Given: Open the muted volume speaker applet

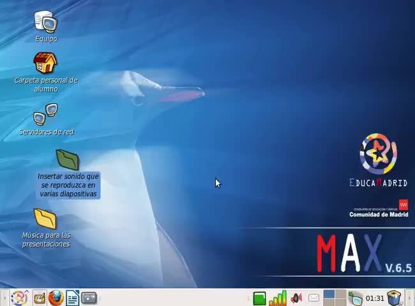Looking at the screenshot, I should click(x=296, y=298).
